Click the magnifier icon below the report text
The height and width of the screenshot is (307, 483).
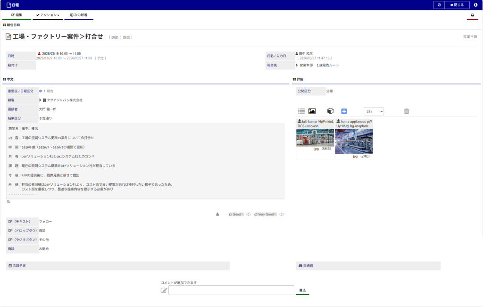pos(8,202)
